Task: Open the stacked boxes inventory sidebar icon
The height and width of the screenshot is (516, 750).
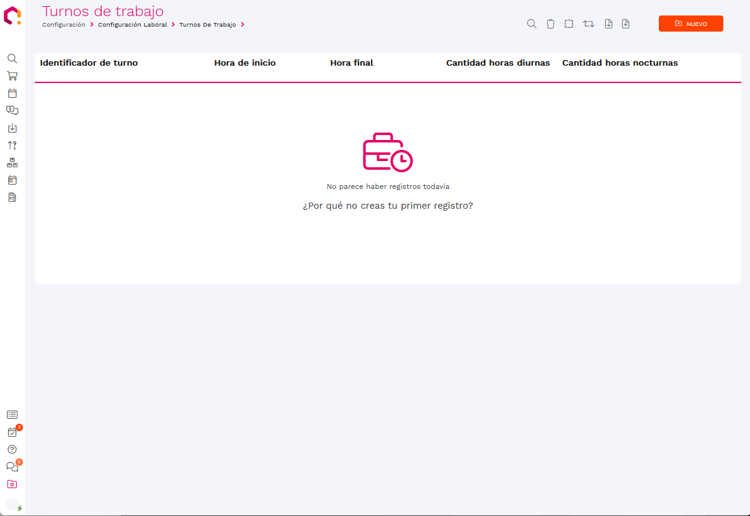Action: (12, 163)
